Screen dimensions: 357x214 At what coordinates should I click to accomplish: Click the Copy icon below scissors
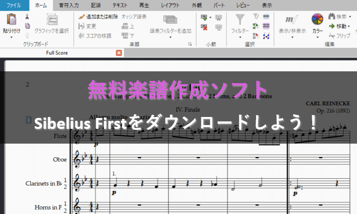pyautogui.click(x=27, y=26)
